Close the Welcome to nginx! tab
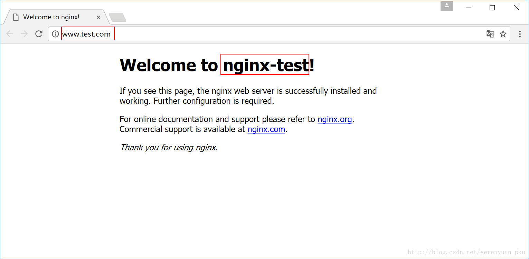The width and height of the screenshot is (529, 259). click(98, 17)
